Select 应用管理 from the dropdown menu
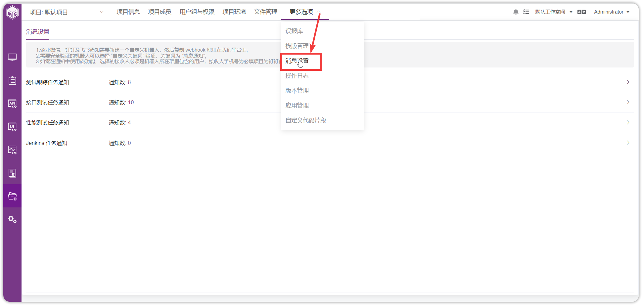This screenshot has height=305, width=642. point(322,106)
